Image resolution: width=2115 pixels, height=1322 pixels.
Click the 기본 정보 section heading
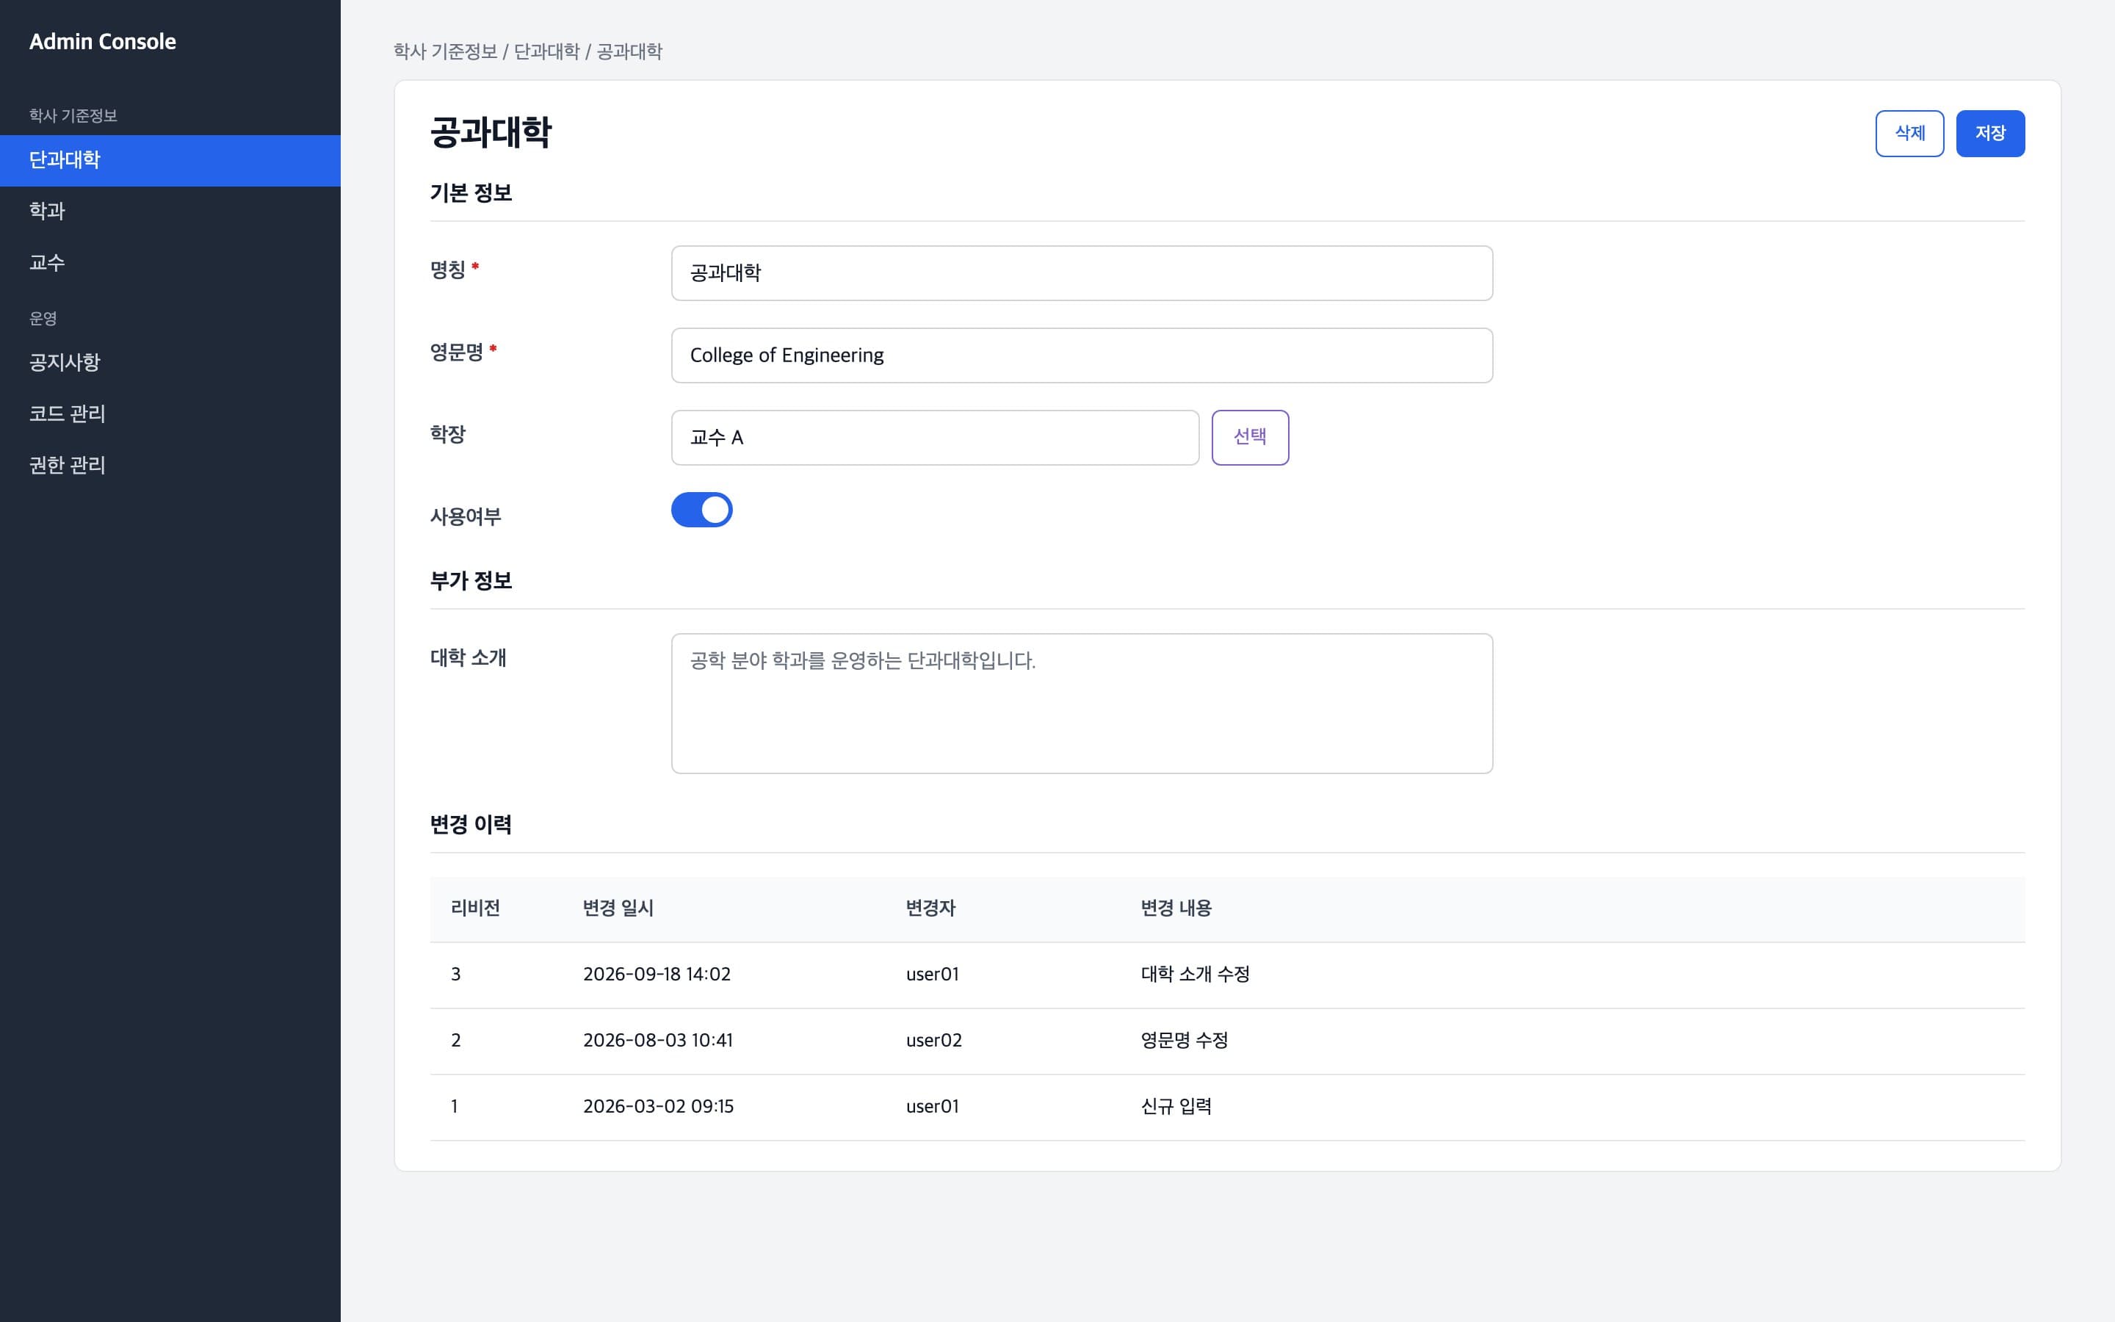(x=470, y=193)
